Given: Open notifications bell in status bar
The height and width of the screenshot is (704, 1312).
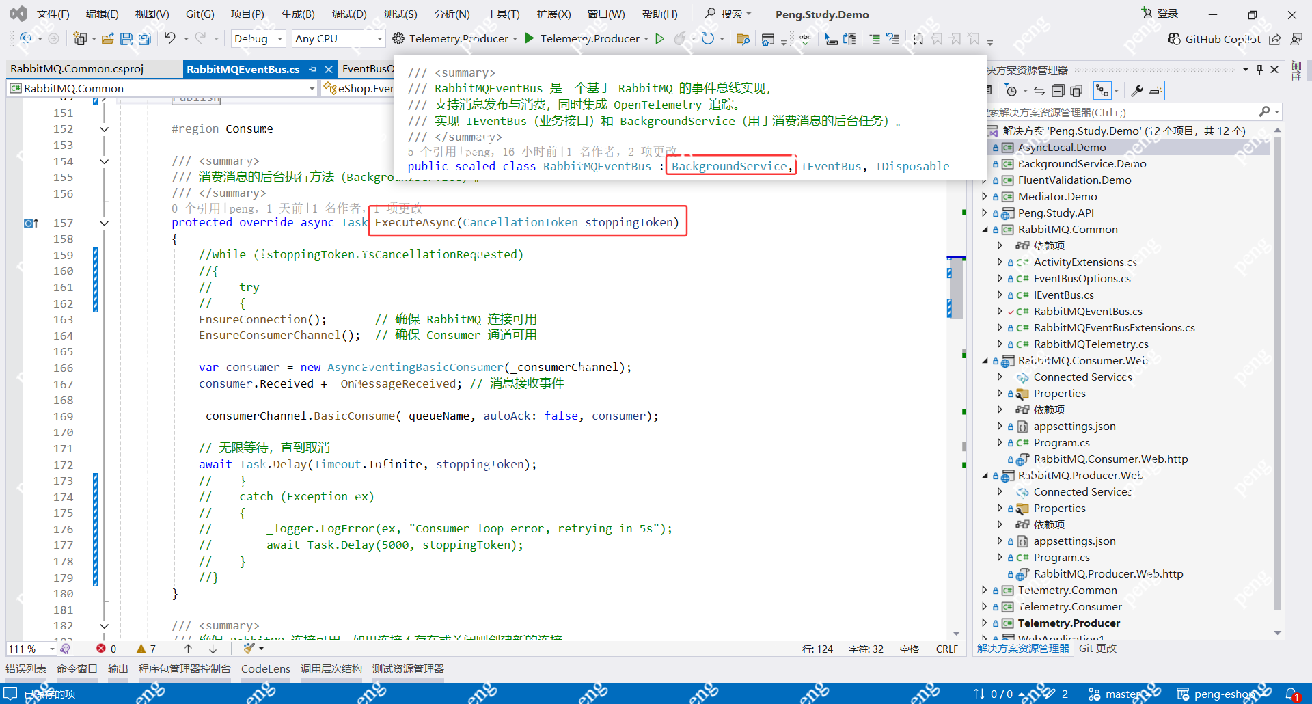Looking at the screenshot, I should pyautogui.click(x=1291, y=694).
